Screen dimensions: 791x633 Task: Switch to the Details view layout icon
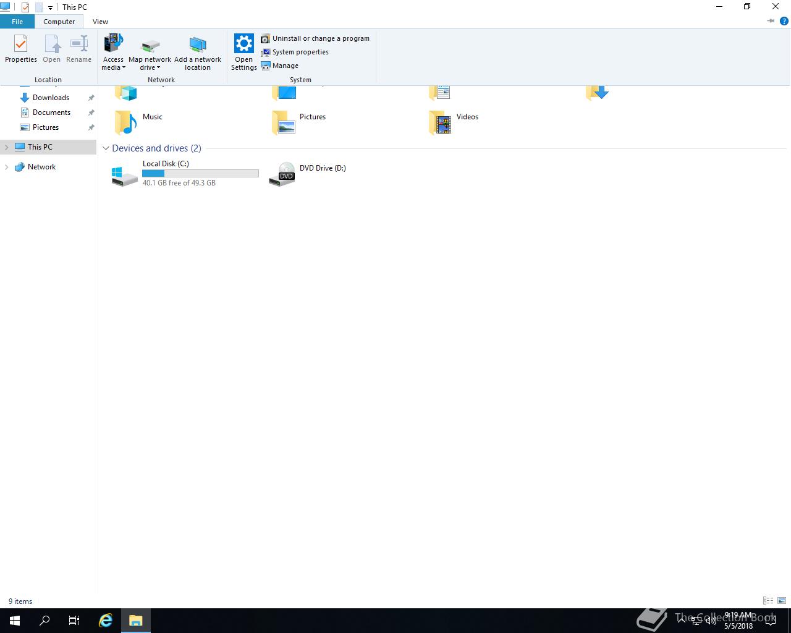[768, 601]
